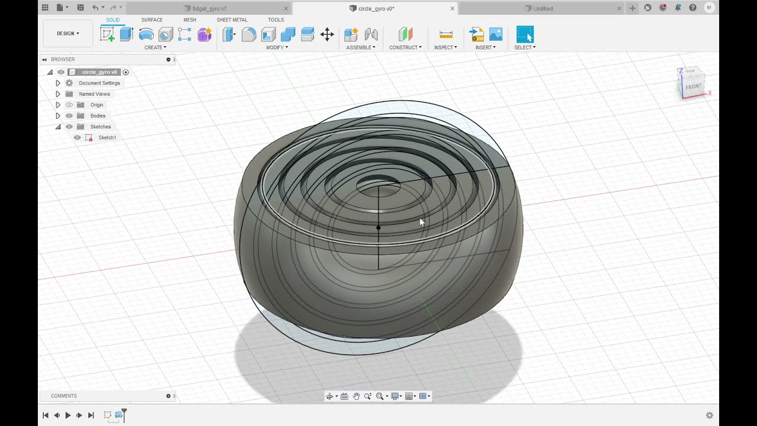Select the Shell tool
Viewport: 757px width, 426px height.
268,34
